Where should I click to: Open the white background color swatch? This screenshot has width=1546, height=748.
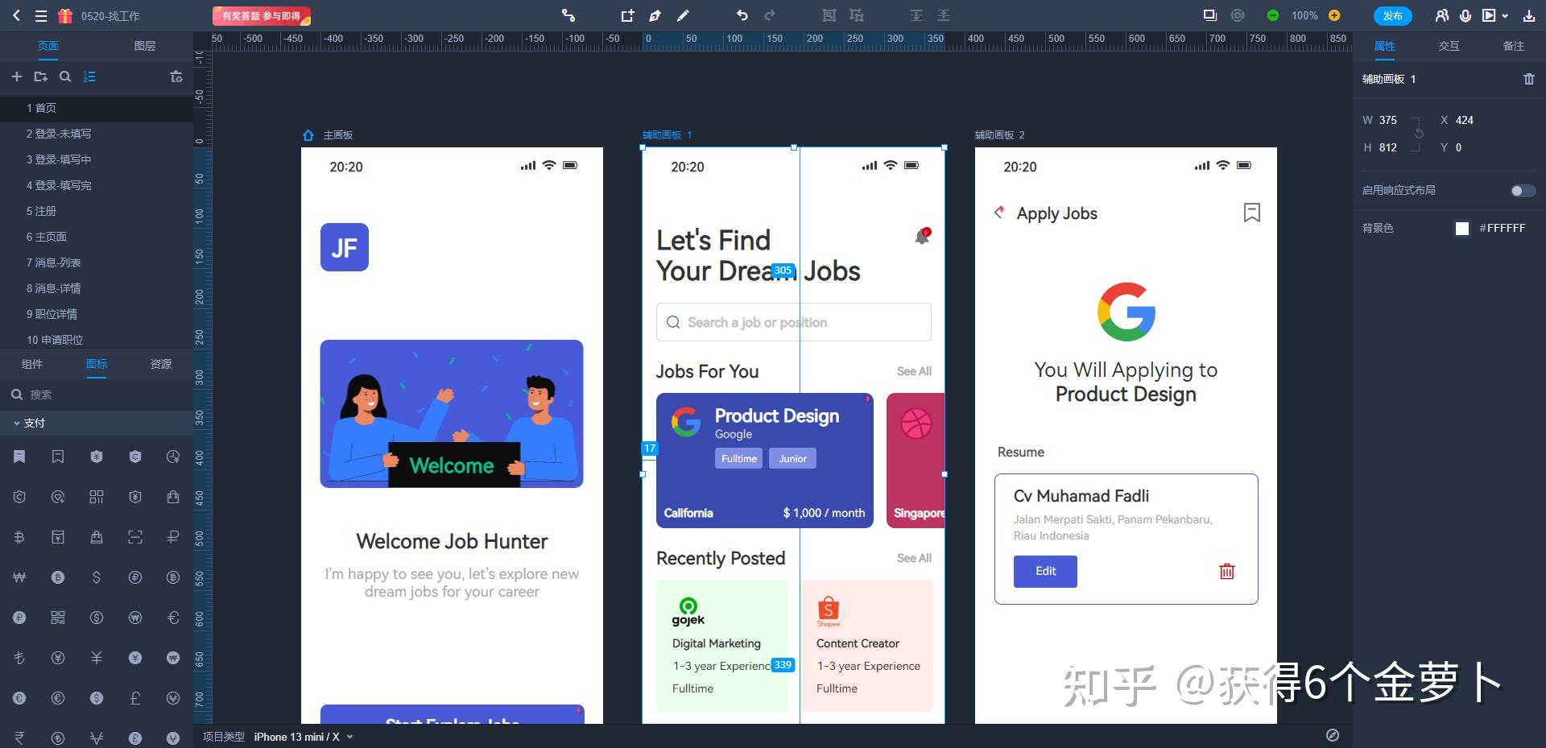pyautogui.click(x=1462, y=229)
